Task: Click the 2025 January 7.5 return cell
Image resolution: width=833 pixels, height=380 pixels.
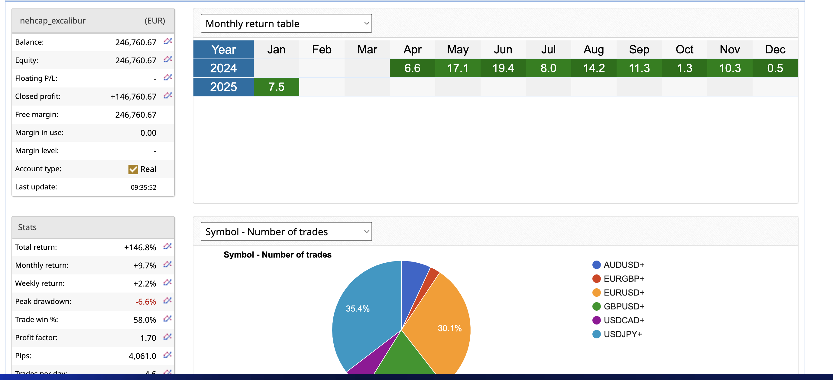Action: pyautogui.click(x=276, y=87)
